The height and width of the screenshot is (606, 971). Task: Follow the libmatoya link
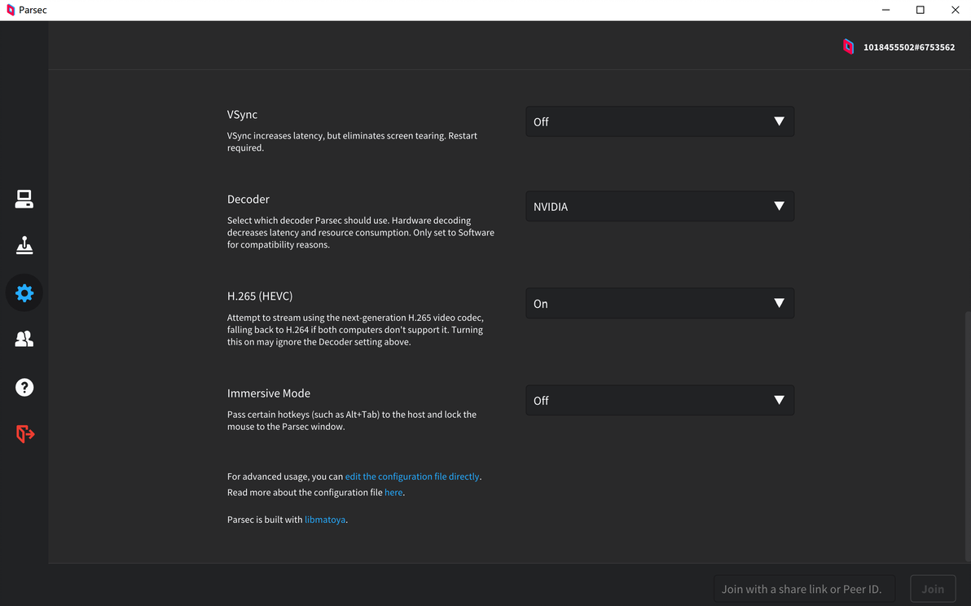[325, 520]
